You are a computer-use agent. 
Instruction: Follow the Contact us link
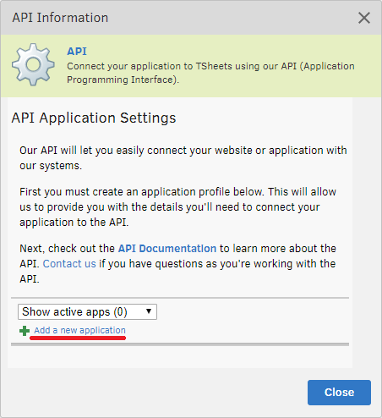click(x=69, y=264)
